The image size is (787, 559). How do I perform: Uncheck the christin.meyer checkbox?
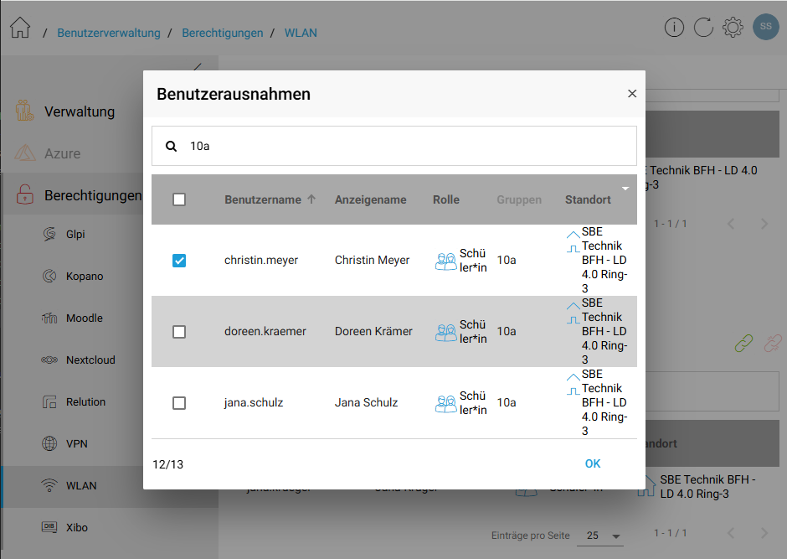179,261
